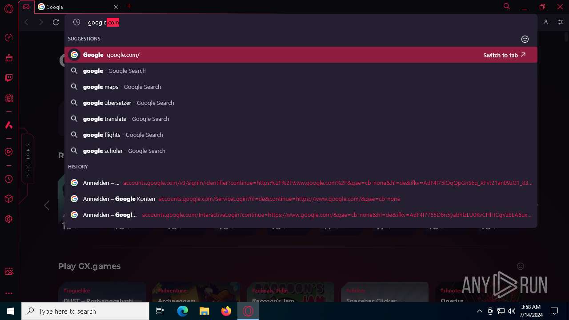Viewport: 569px width, 320px height.
Task: Open Twitch panel in sidebar
Action: tap(8, 78)
